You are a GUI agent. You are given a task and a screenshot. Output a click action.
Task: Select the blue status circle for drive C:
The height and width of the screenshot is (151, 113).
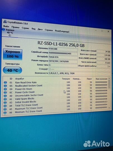3,29
